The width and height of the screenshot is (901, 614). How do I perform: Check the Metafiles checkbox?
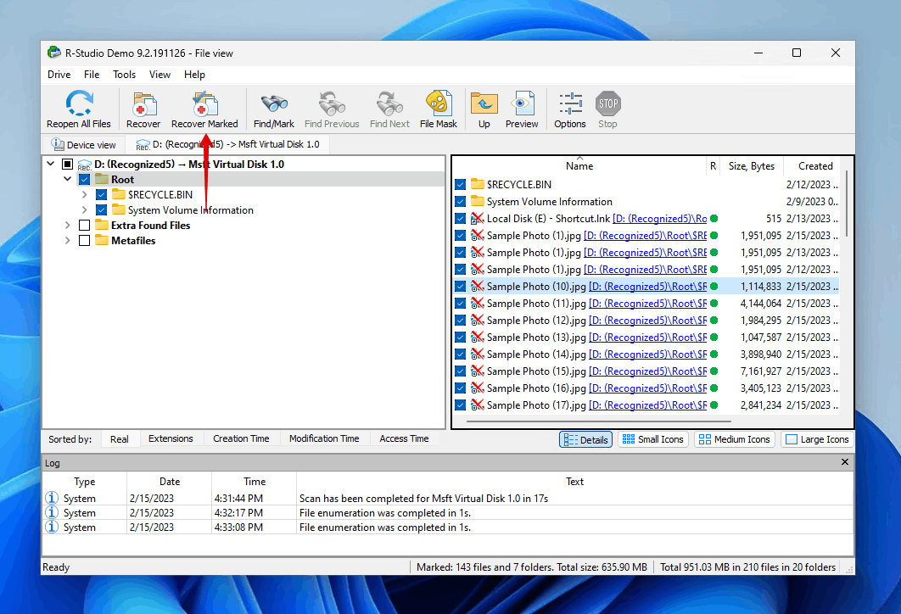point(85,240)
